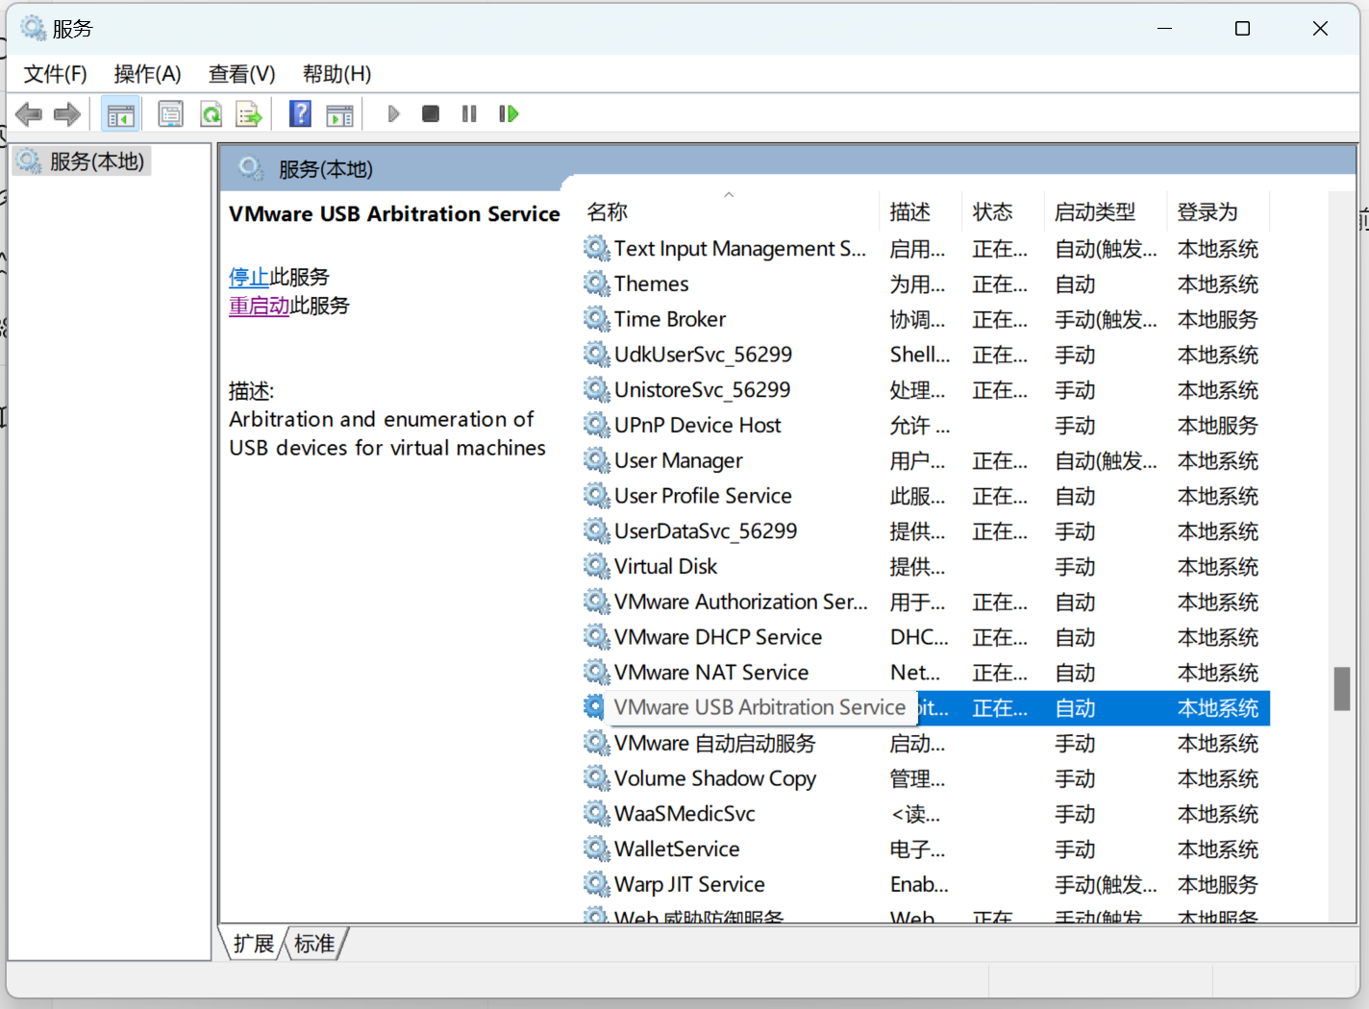This screenshot has height=1009, width=1369.
Task: Switch to the 标准 tab
Action: (314, 944)
